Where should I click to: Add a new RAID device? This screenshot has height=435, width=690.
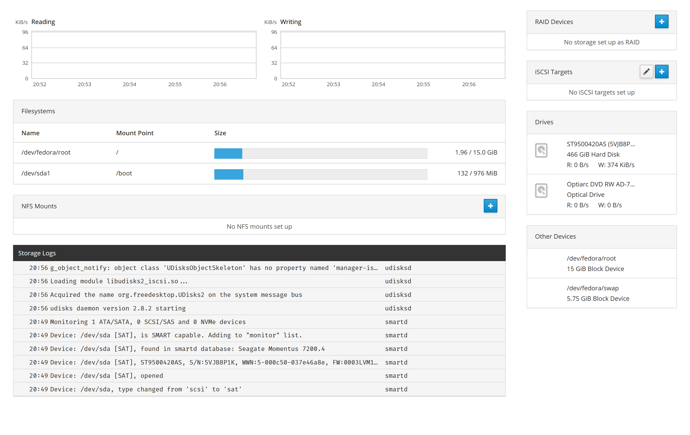click(x=661, y=21)
